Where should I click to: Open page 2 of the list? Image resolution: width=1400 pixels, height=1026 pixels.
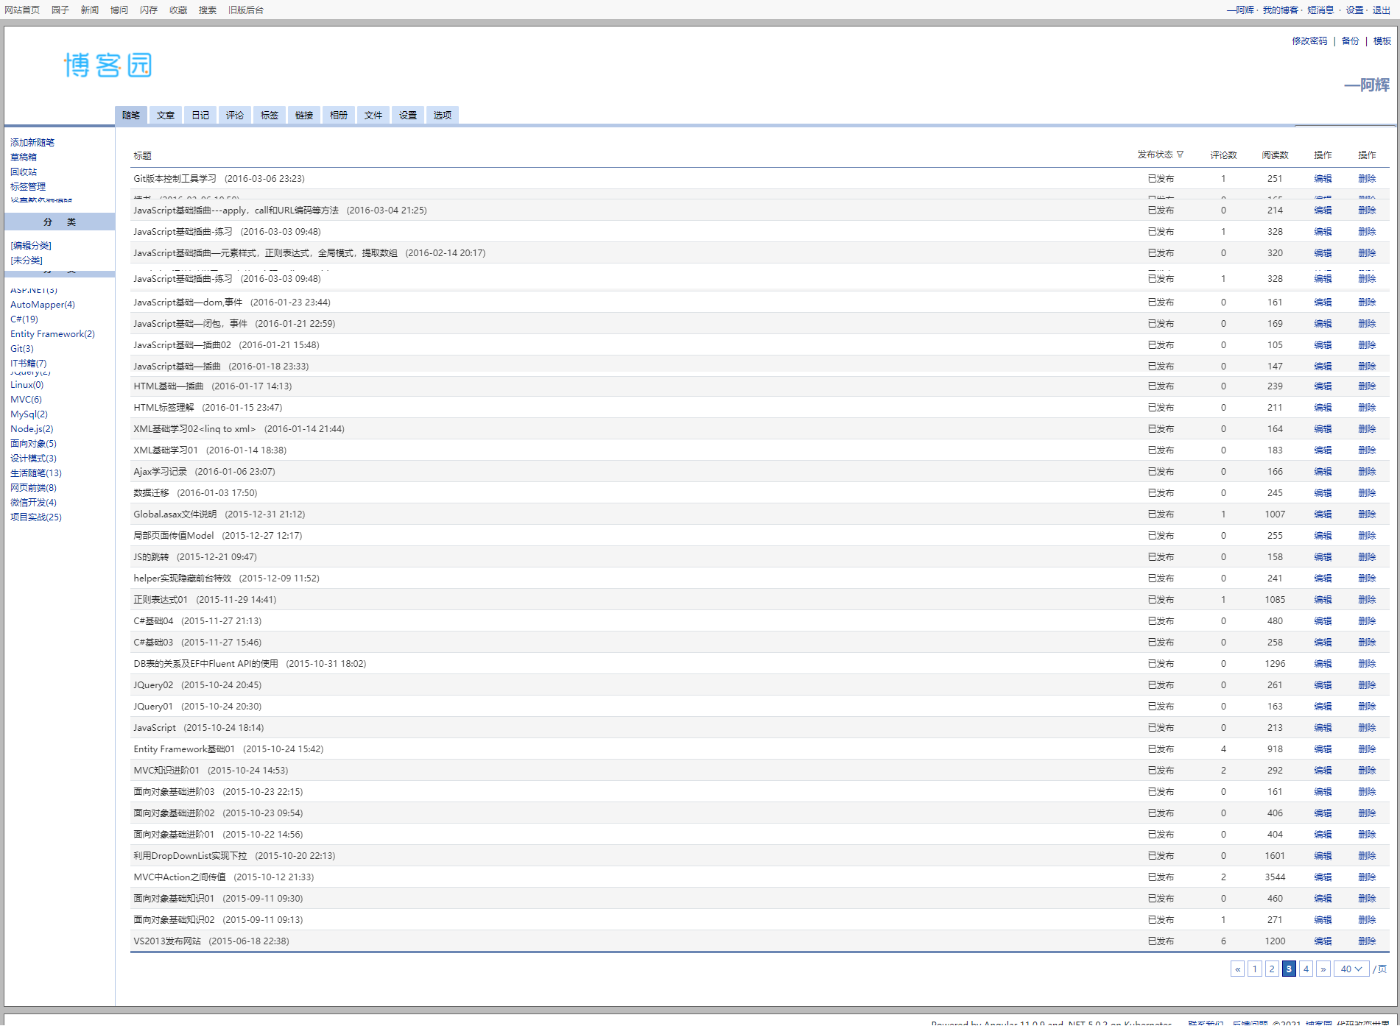[x=1272, y=969]
